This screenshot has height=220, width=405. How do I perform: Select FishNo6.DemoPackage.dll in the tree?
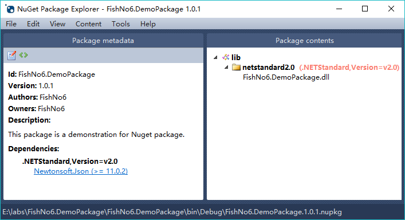[286, 77]
